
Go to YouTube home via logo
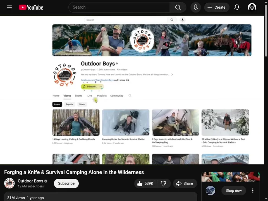(31, 7)
